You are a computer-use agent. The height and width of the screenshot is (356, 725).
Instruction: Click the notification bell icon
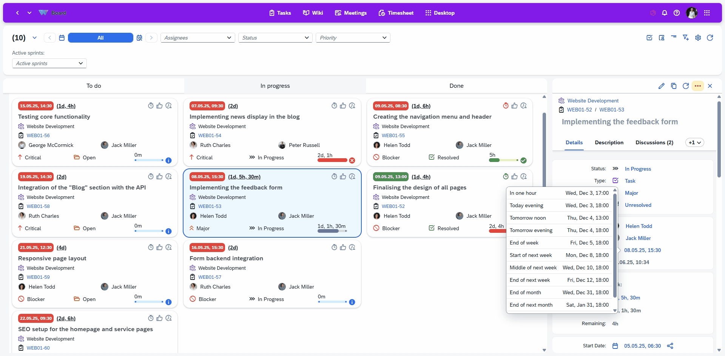pyautogui.click(x=665, y=13)
